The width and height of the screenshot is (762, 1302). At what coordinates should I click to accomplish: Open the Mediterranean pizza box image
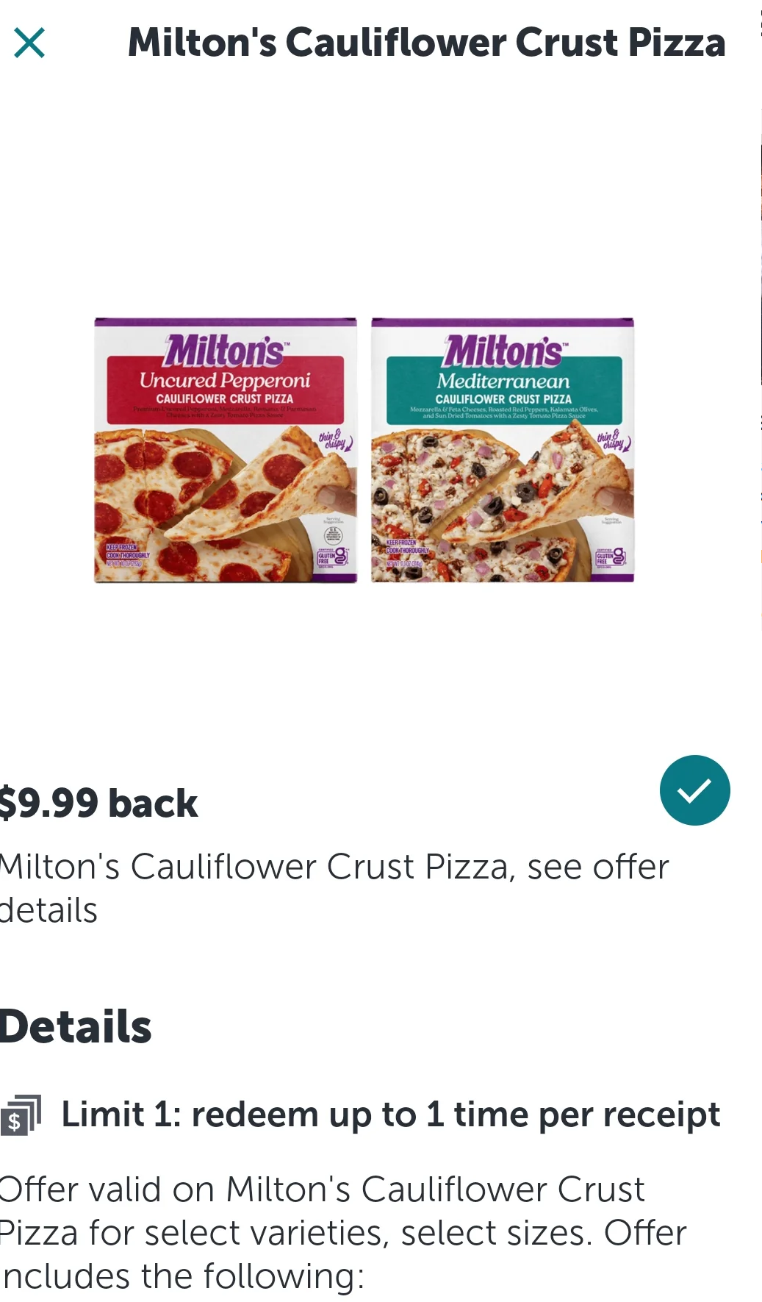(x=503, y=450)
